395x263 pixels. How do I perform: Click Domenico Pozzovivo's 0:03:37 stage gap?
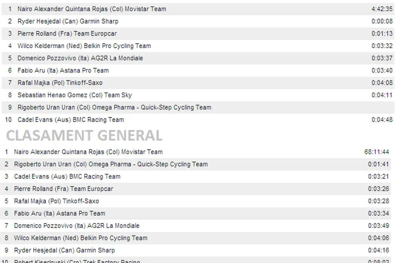click(x=382, y=58)
